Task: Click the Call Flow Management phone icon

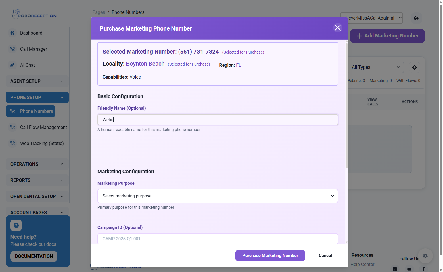Action: (12, 127)
